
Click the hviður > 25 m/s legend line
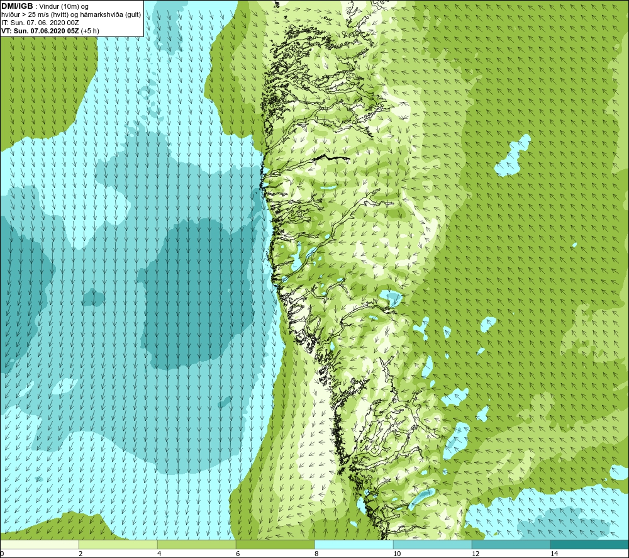pos(71,15)
